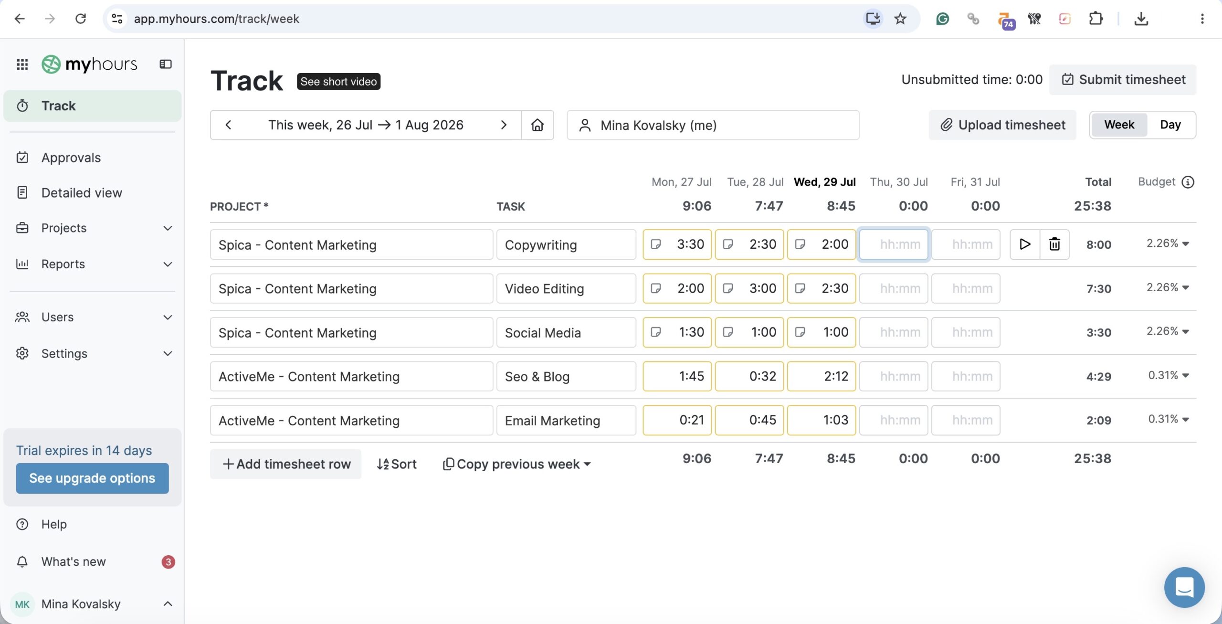Expand the Reports menu chevron
The image size is (1222, 624).
pyautogui.click(x=168, y=264)
